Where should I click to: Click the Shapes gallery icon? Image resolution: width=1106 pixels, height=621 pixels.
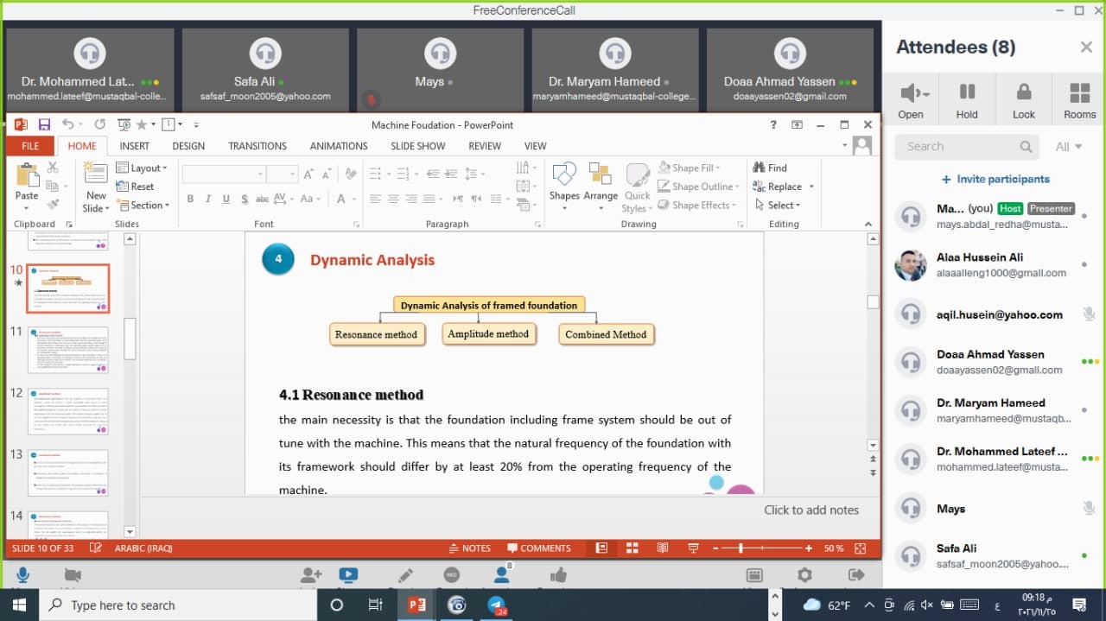(564, 182)
